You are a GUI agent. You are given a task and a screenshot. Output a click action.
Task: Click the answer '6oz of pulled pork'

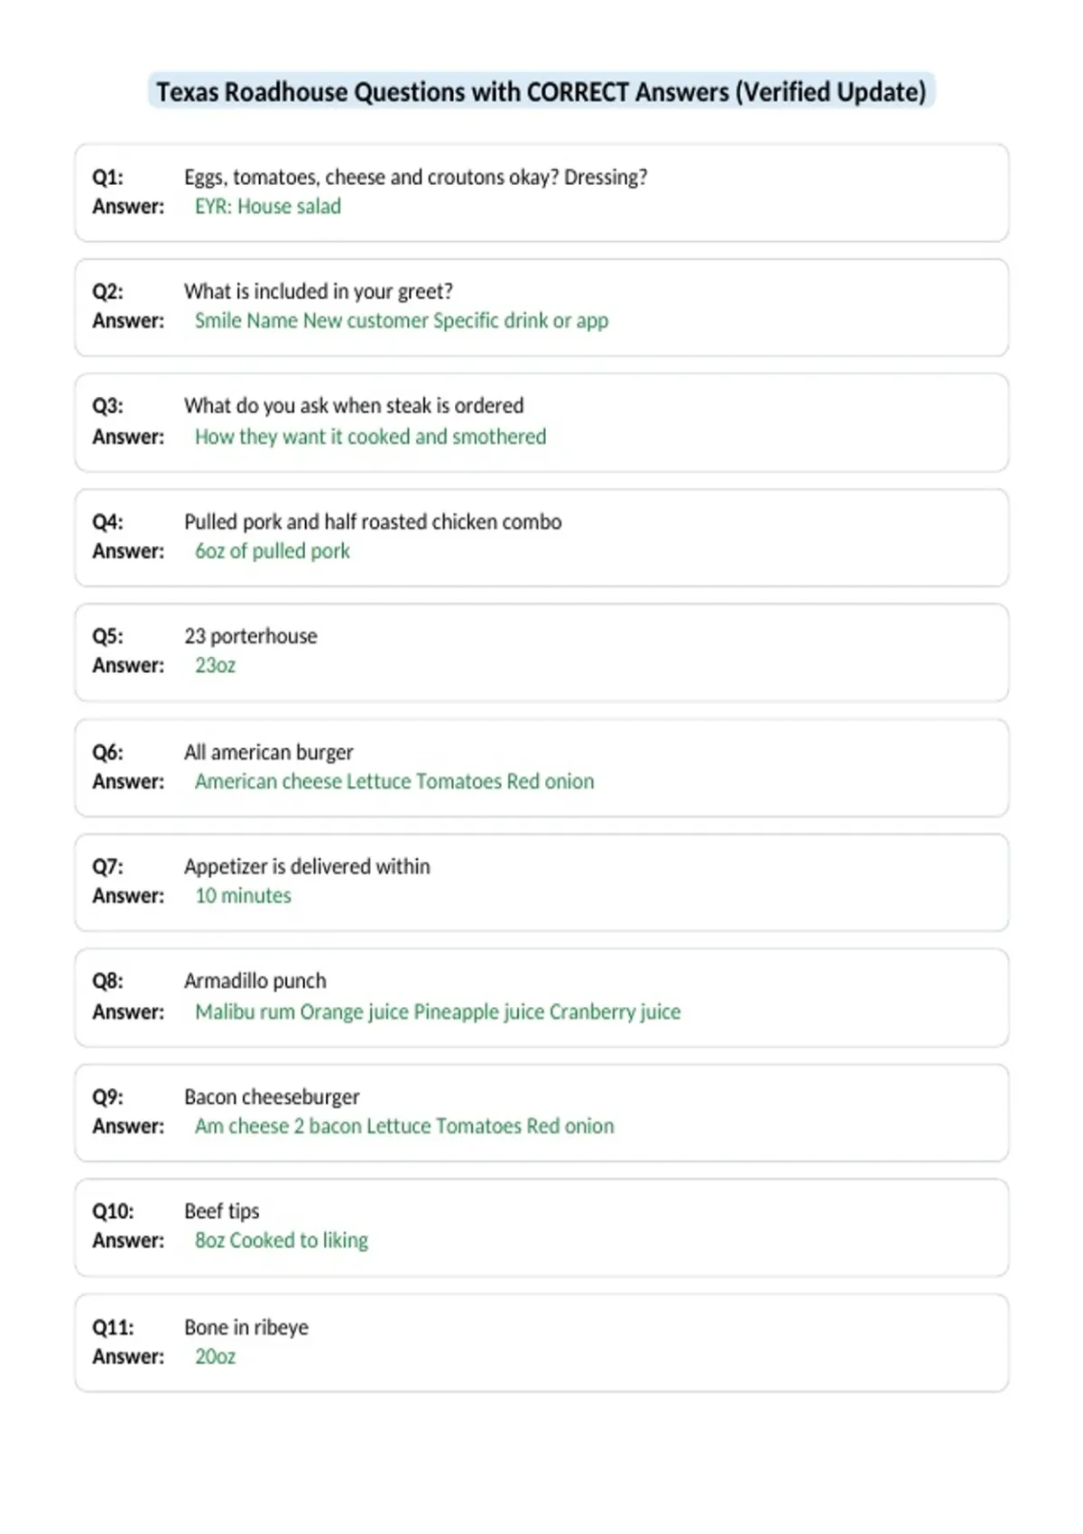click(x=273, y=551)
